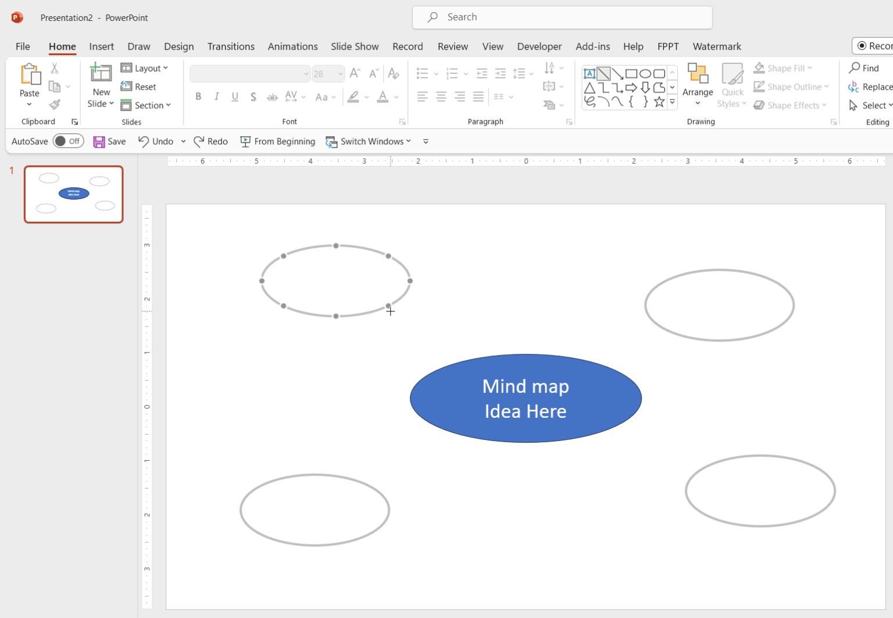Open the Slide Show menu
The height and width of the screenshot is (618, 893).
click(355, 47)
